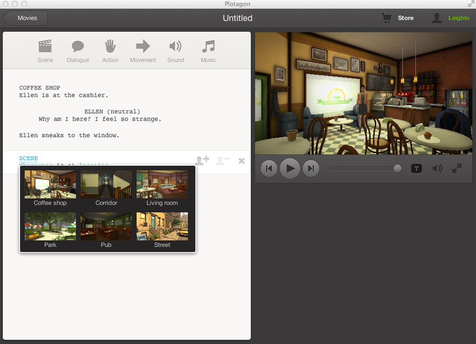Open the user profile silhouette icon
Screen dimensions: 476x344
pyautogui.click(x=436, y=18)
